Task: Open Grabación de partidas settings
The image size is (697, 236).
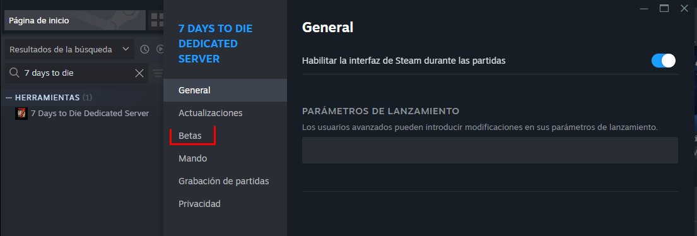Action: click(223, 181)
